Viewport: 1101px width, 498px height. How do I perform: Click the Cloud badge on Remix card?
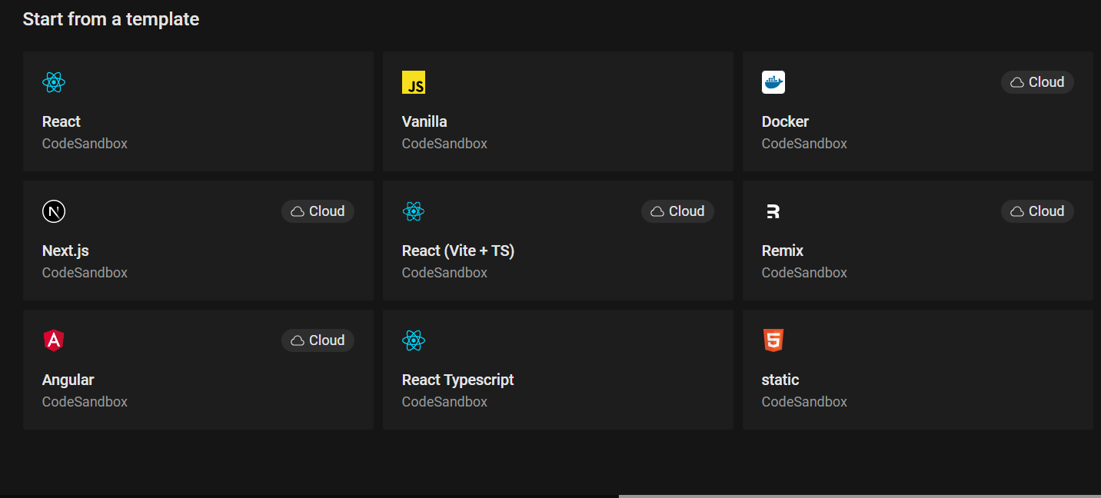tap(1037, 211)
